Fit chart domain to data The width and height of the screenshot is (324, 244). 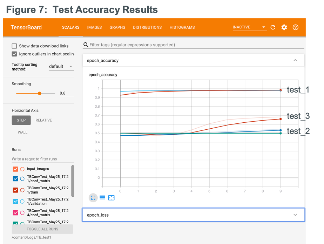click(111, 198)
